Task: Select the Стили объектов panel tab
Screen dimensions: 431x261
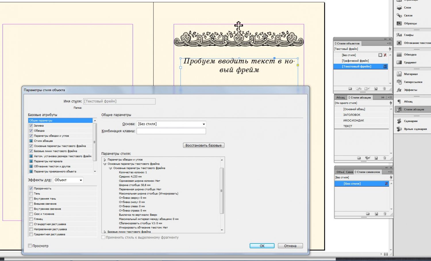Action: 347,43
